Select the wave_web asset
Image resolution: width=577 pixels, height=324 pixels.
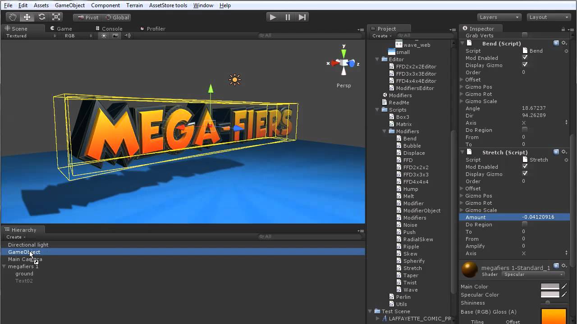point(416,45)
